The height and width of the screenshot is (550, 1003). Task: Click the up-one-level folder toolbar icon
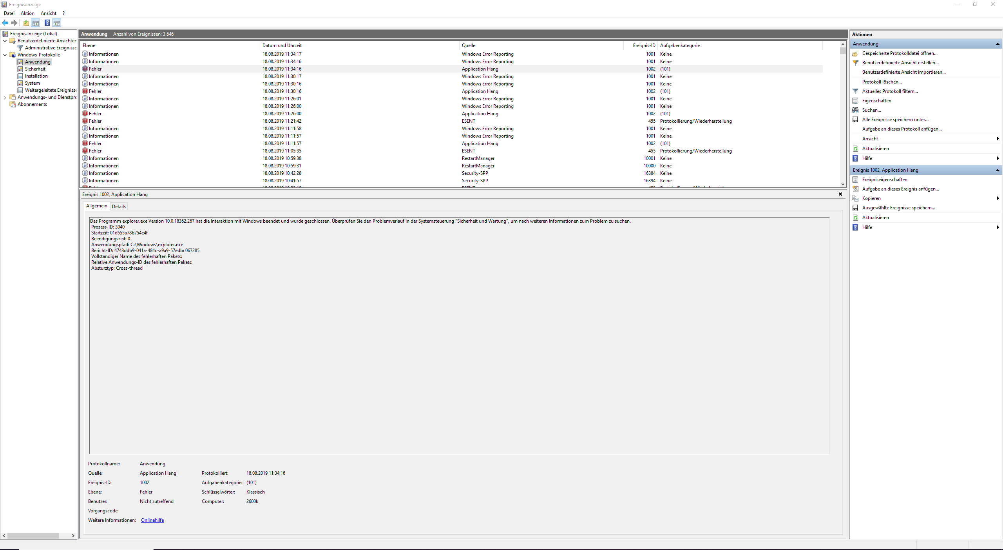click(26, 23)
